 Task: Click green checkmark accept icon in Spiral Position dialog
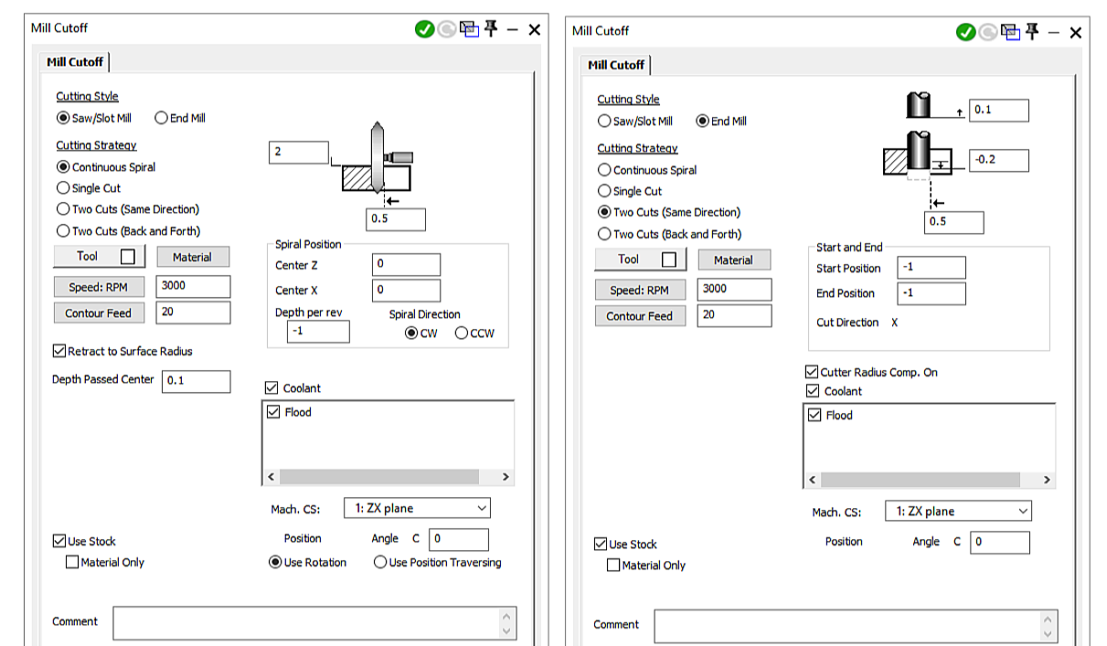click(x=424, y=29)
